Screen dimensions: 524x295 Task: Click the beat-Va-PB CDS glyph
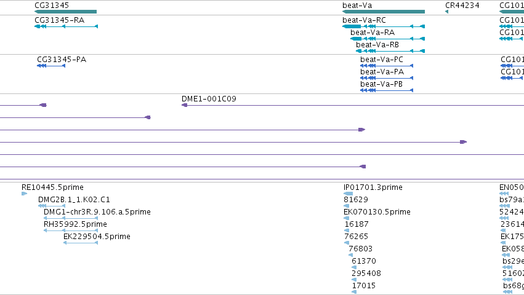(x=387, y=90)
